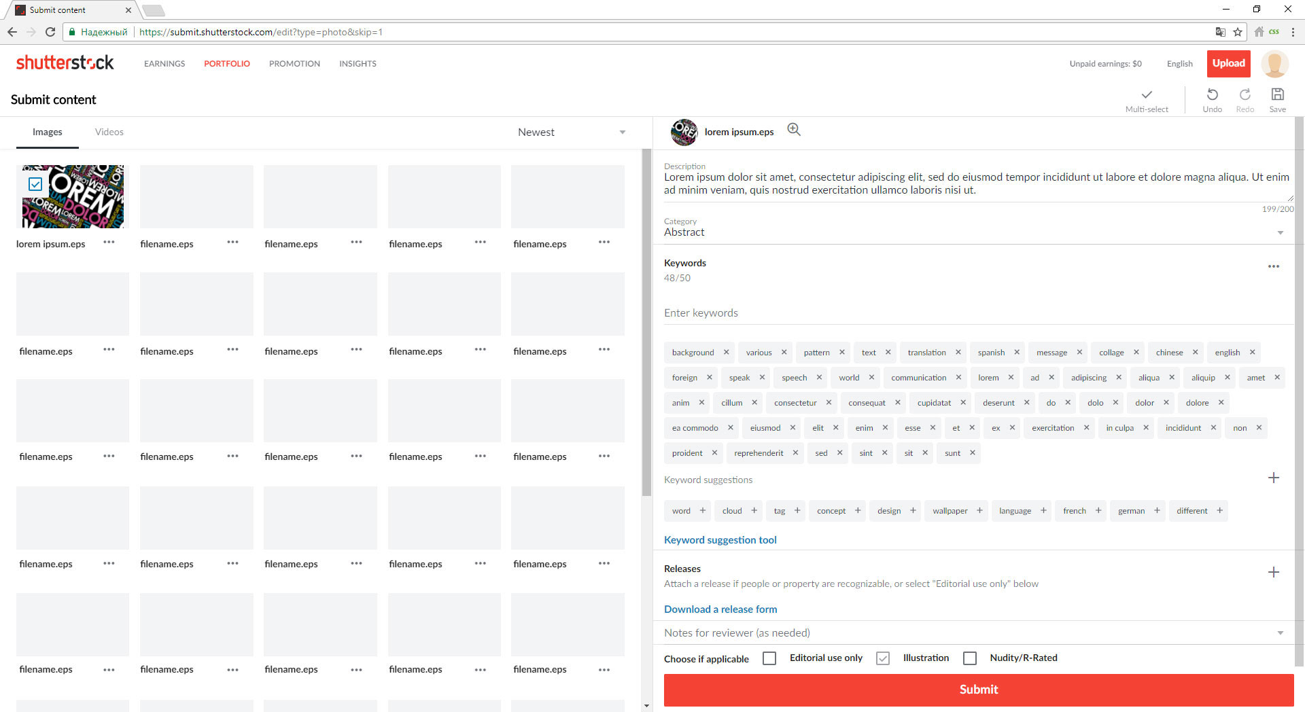Undo the last change
Image resolution: width=1305 pixels, height=712 pixels.
click(1212, 94)
